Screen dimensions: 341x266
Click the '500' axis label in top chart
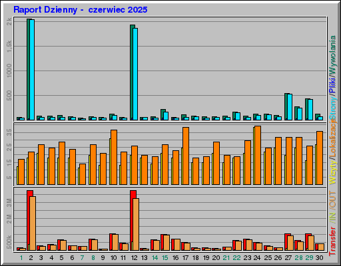[x=9, y=96]
